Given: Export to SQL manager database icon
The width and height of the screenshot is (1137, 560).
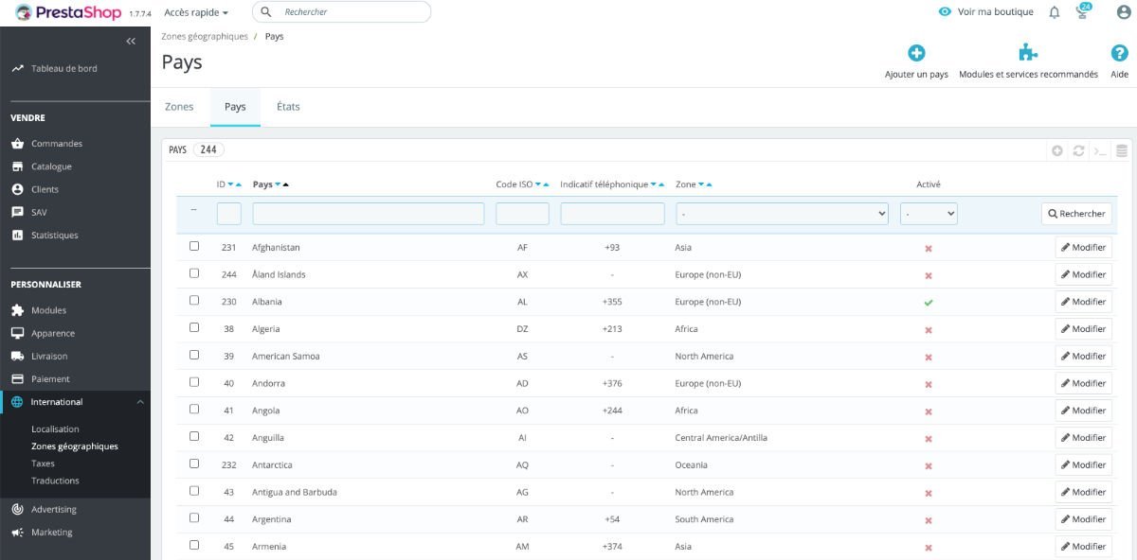Looking at the screenshot, I should tap(1122, 150).
